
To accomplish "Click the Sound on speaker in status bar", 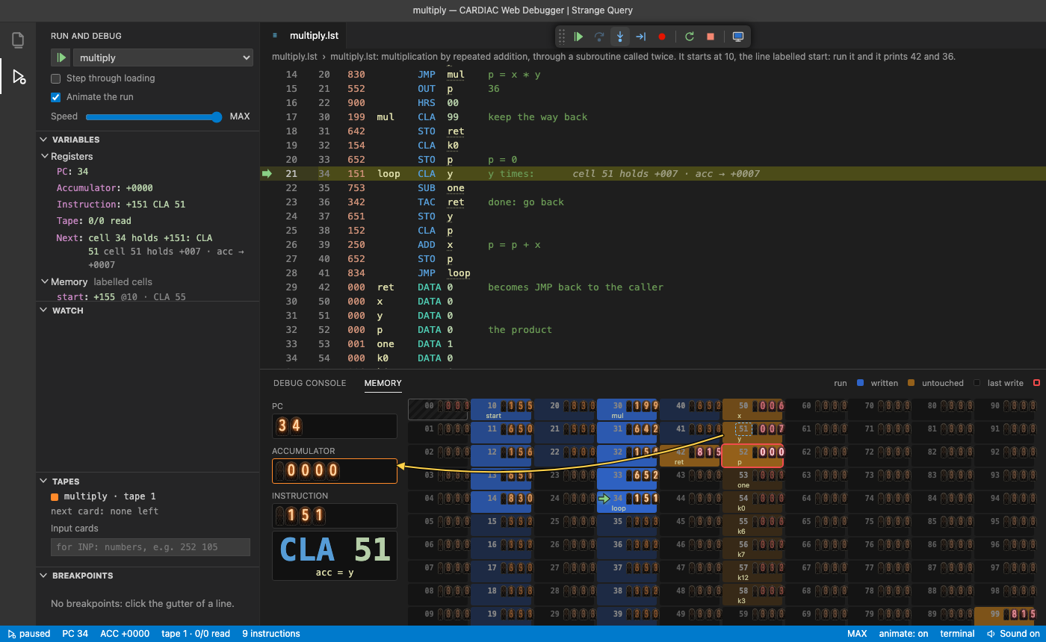I will coord(1013,634).
